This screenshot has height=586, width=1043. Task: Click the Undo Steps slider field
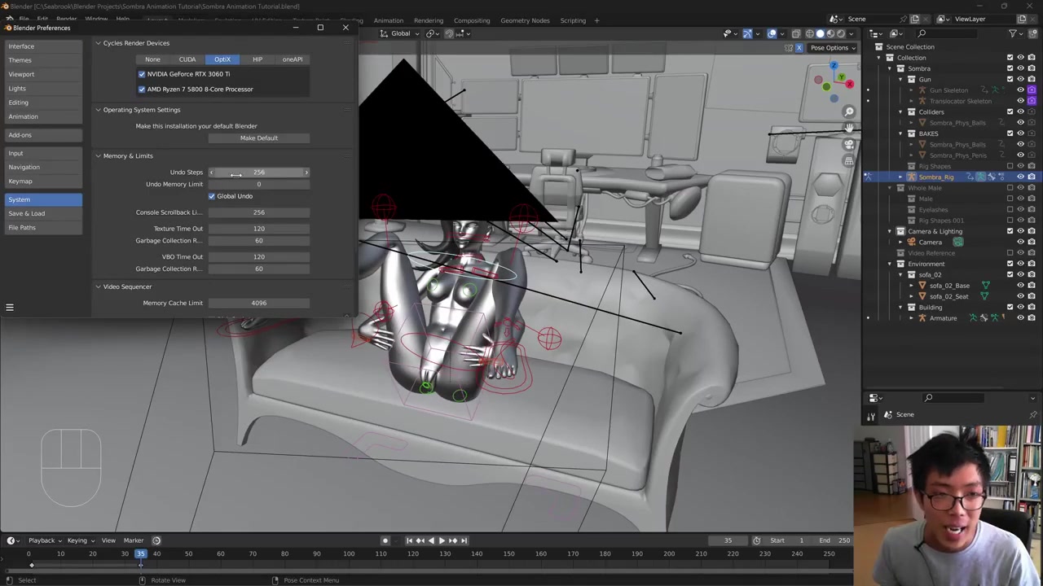click(x=258, y=173)
